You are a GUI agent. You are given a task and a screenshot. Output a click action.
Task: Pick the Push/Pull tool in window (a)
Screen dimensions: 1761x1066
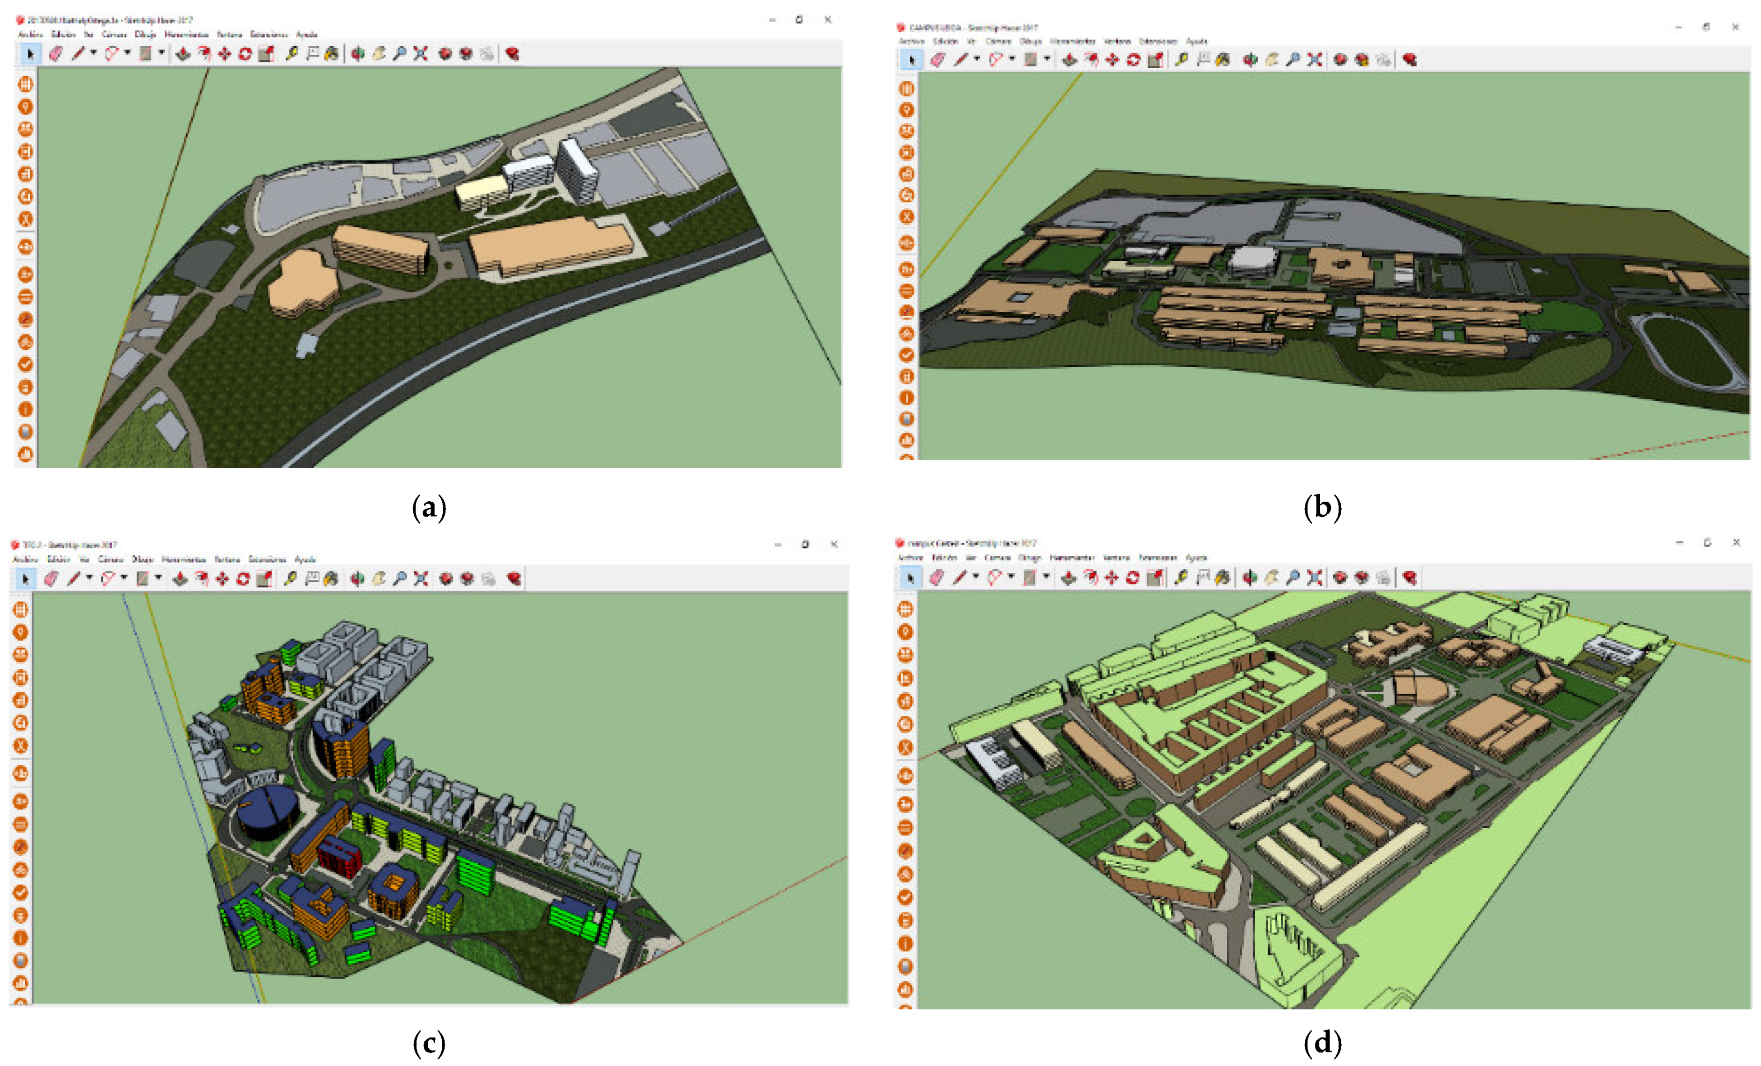pos(183,54)
